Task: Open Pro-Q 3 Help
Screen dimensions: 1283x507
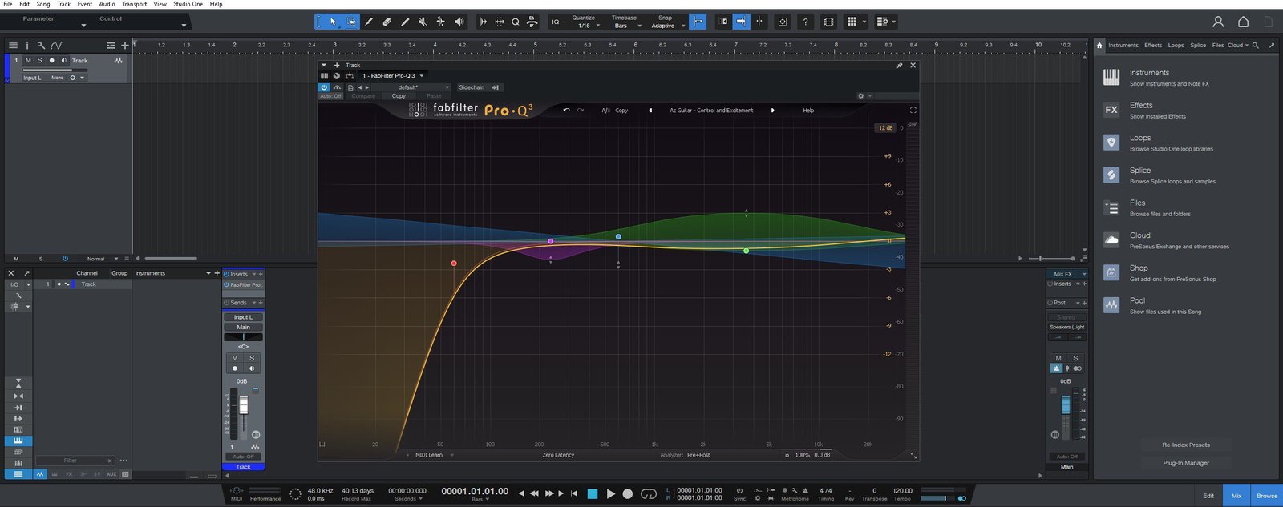Action: [x=808, y=111]
